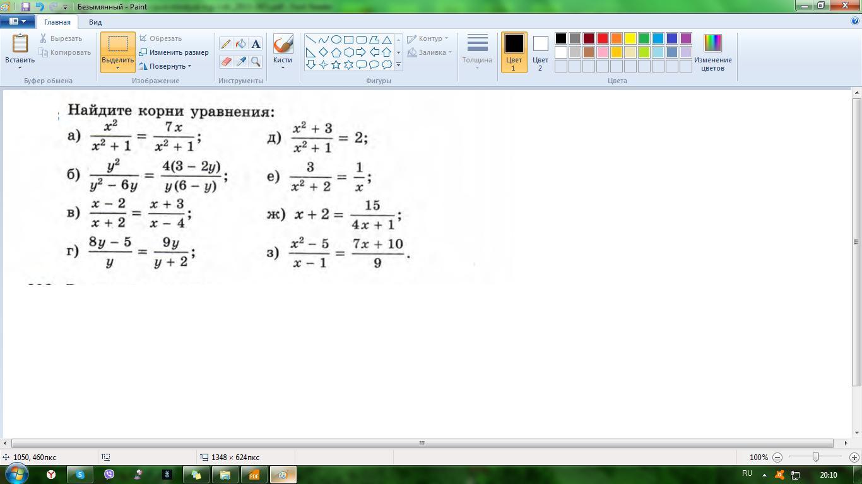The image size is (862, 484).
Task: Activate the Цвет 1 color selector
Action: point(514,52)
